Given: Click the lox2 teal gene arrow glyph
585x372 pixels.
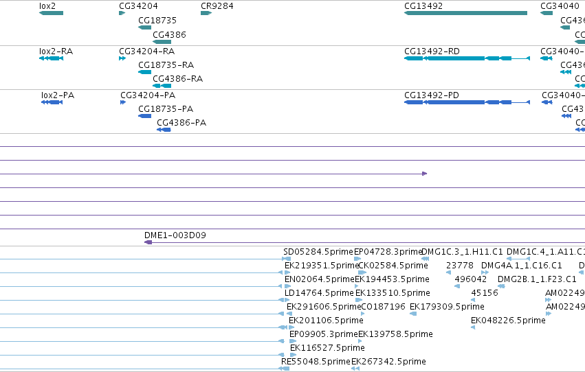Looking at the screenshot, I should (x=51, y=13).
